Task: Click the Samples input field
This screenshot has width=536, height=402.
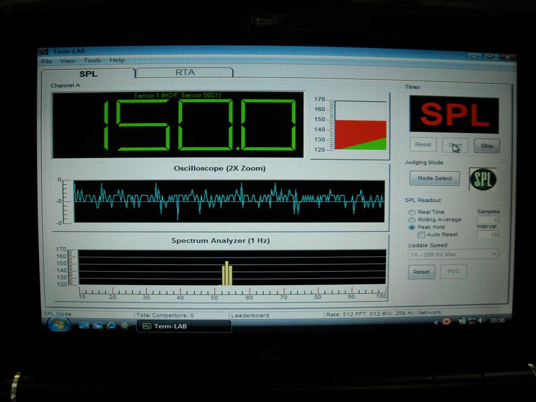Action: pos(488,219)
